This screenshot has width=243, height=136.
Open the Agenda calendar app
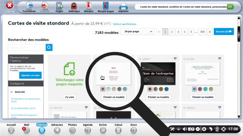[88, 129]
